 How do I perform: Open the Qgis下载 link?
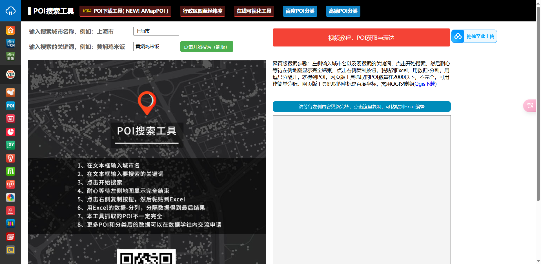424,84
